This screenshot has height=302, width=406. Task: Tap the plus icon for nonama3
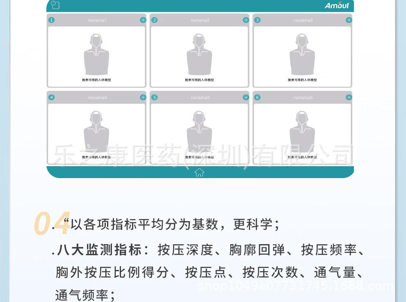pos(349,20)
